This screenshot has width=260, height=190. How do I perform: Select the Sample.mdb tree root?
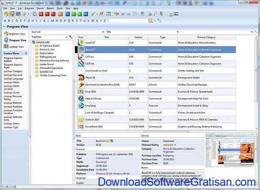41,42
